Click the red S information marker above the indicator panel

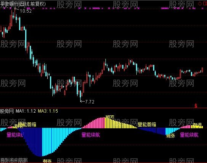196,106
